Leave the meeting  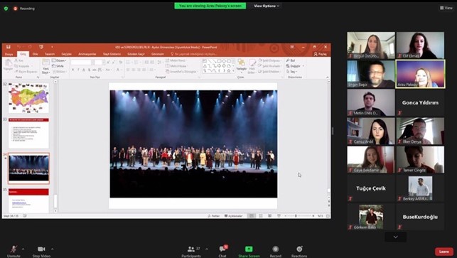coord(444,252)
